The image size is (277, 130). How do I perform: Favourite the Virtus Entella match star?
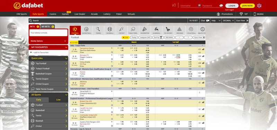click(x=111, y=62)
